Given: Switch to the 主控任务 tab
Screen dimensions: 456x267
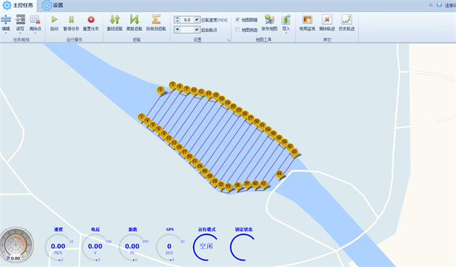Looking at the screenshot, I should click(18, 5).
